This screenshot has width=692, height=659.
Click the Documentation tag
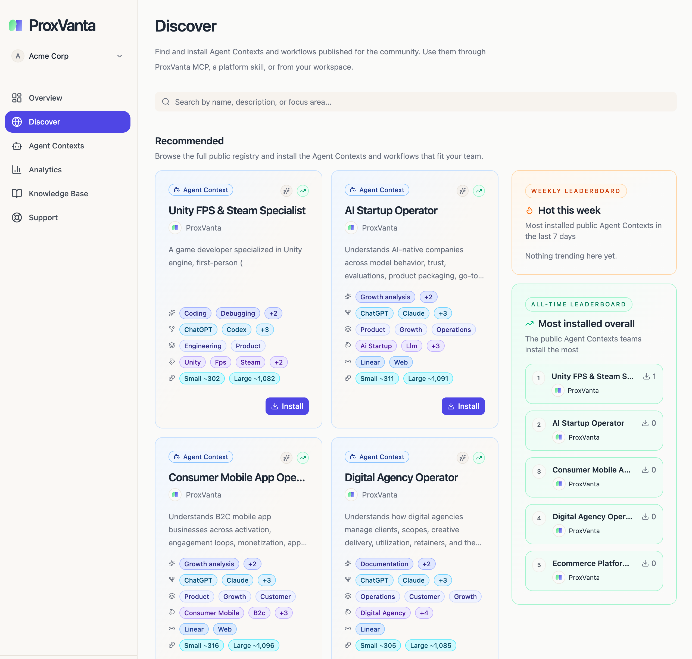coord(384,564)
